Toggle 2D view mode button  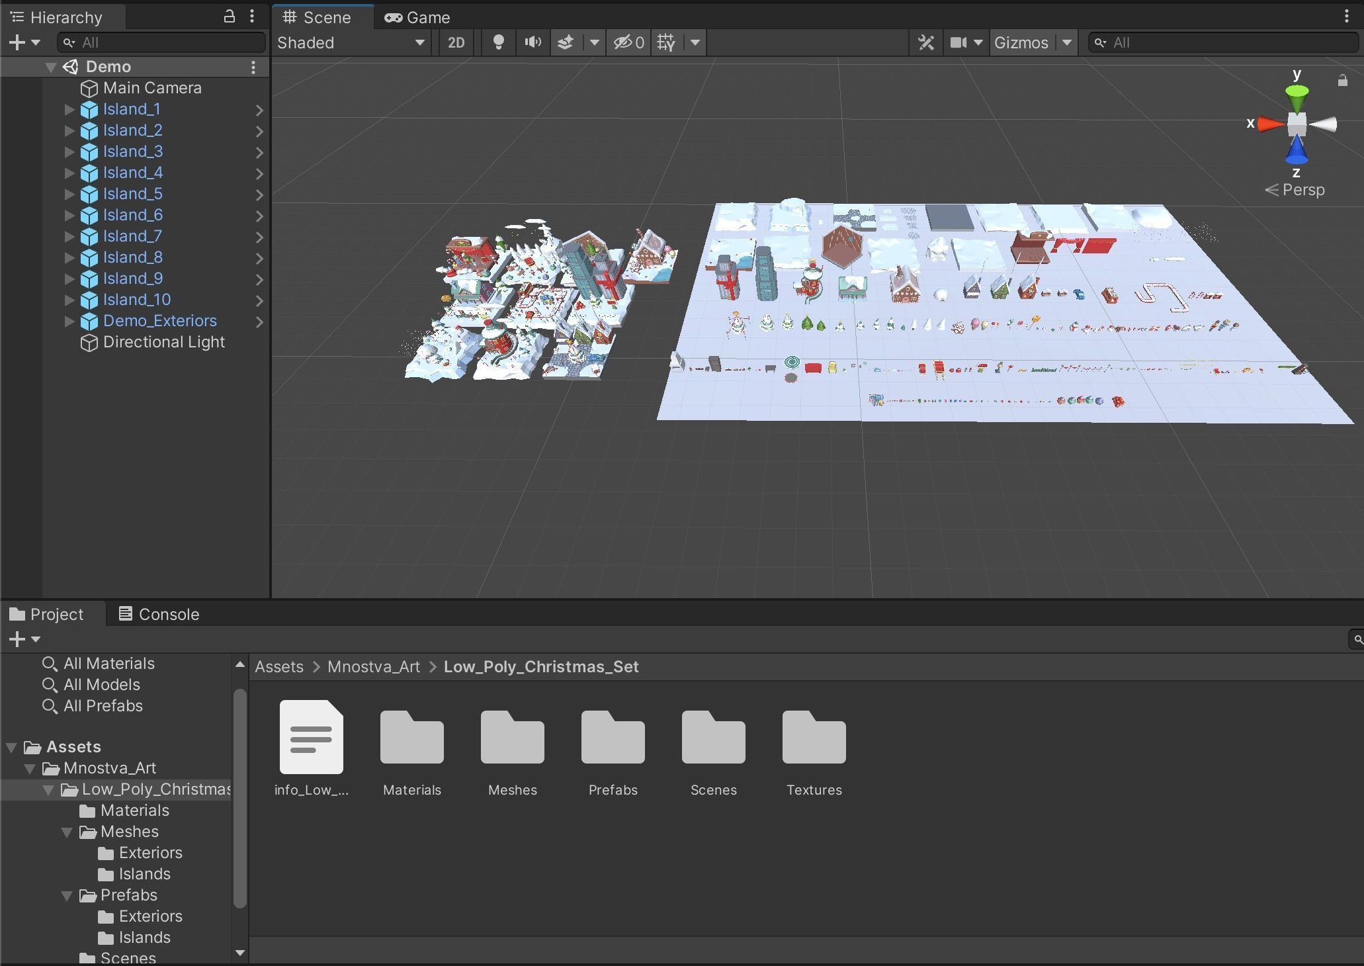tap(456, 42)
